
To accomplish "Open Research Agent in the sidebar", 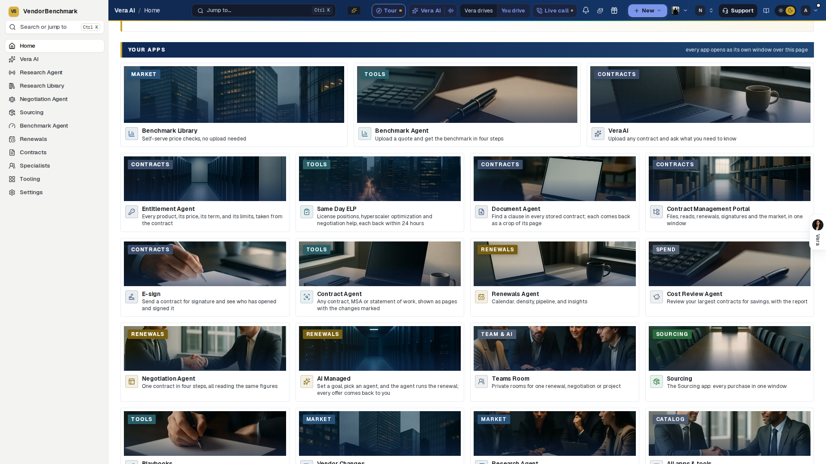I will pyautogui.click(x=55, y=73).
